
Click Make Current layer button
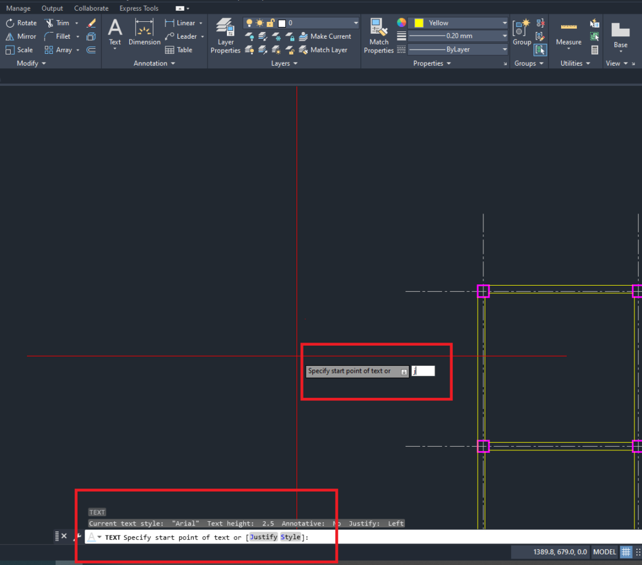coord(325,36)
